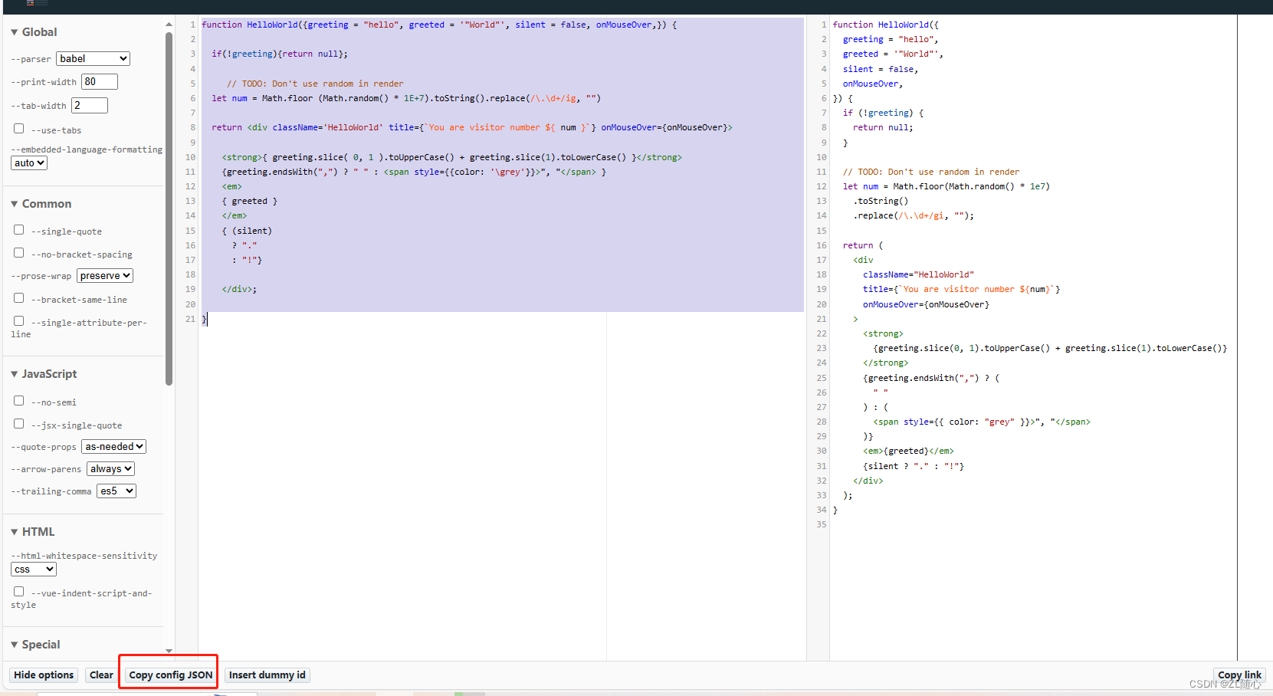Collapse the Common options section

41,204
